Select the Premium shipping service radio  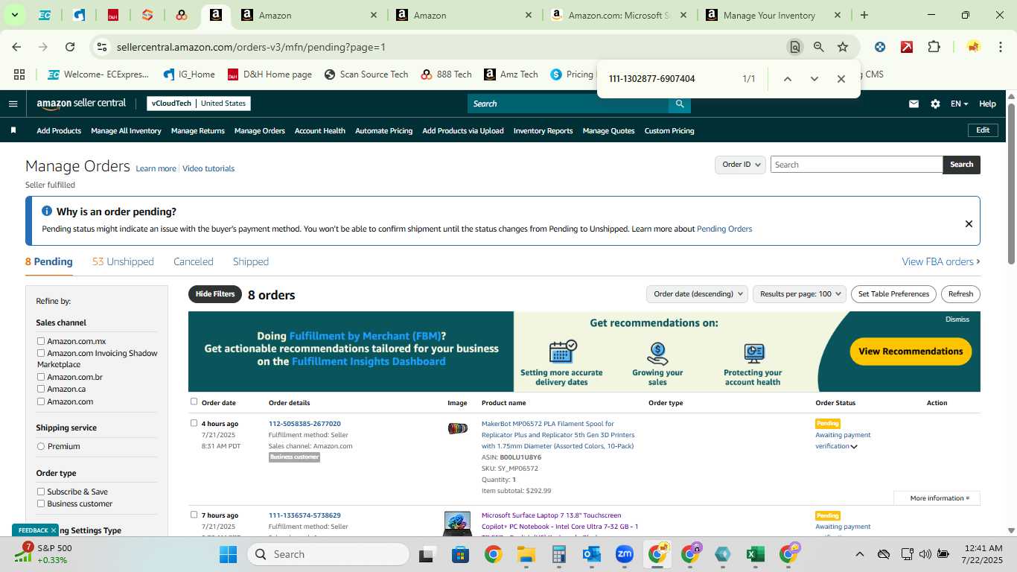(41, 446)
